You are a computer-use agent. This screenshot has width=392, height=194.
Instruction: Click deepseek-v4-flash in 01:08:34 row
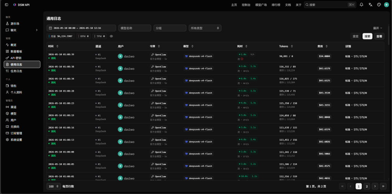[x=199, y=81]
